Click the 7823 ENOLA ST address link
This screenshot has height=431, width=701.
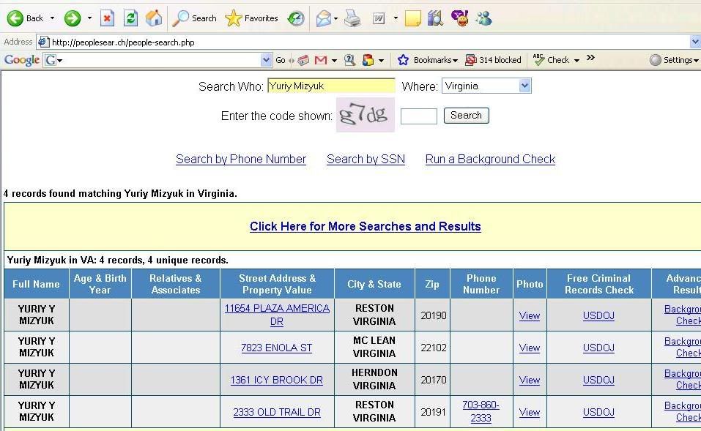pyautogui.click(x=276, y=348)
